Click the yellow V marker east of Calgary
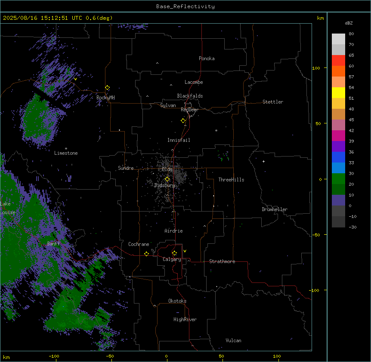371x362 pixels. pos(185,251)
